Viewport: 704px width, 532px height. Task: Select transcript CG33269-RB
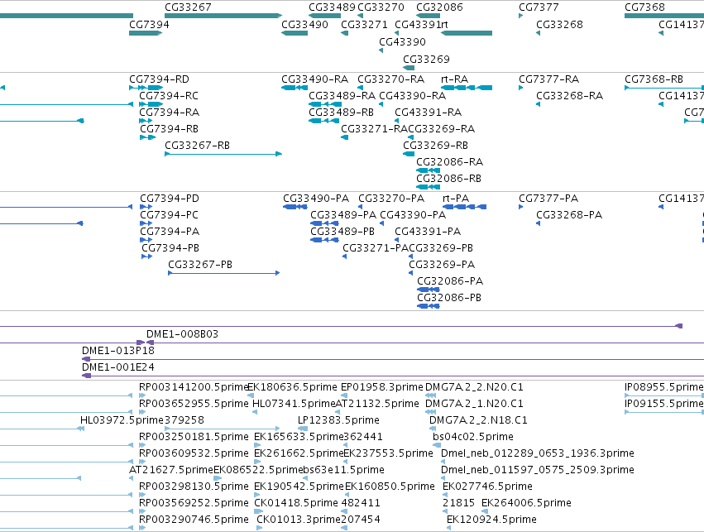[x=435, y=146]
